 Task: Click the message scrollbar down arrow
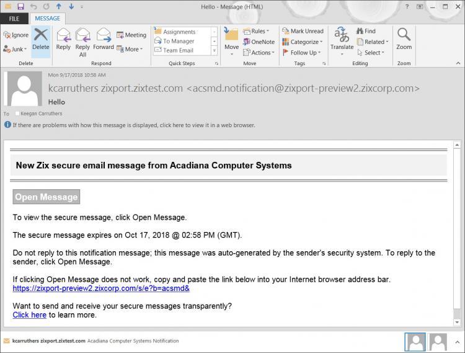[457, 322]
